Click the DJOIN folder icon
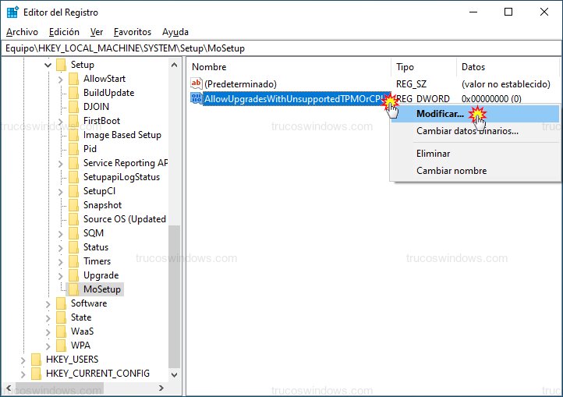 (73, 107)
